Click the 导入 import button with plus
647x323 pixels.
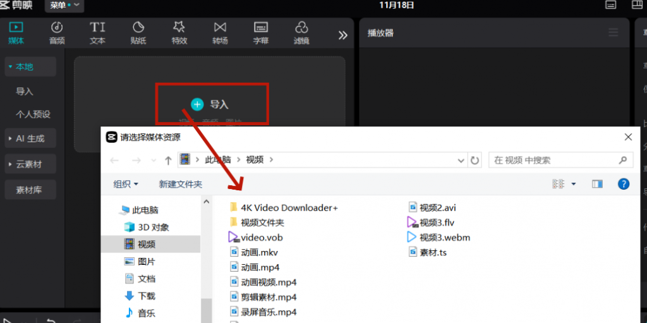tap(210, 104)
